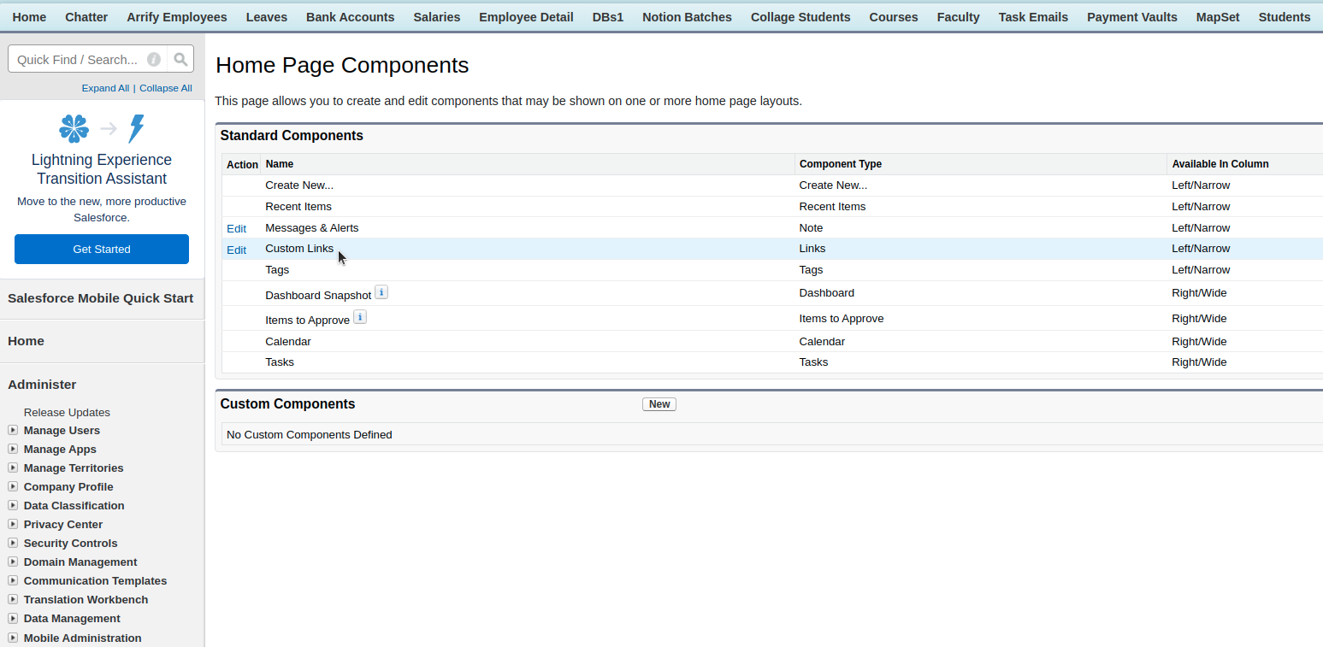Go to Courses tab
Viewport: 1323px width, 647px height.
(894, 17)
